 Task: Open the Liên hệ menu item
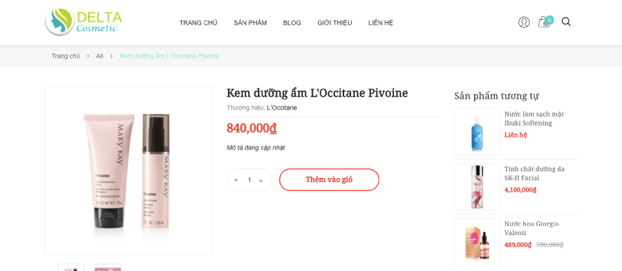380,23
